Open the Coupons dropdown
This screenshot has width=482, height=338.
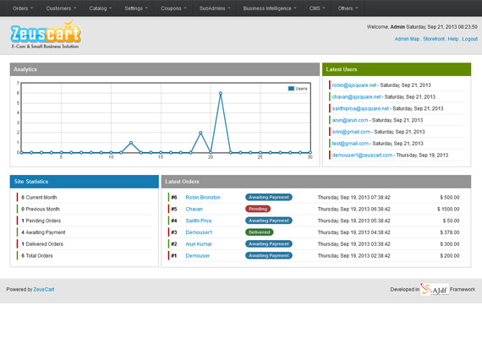click(173, 8)
